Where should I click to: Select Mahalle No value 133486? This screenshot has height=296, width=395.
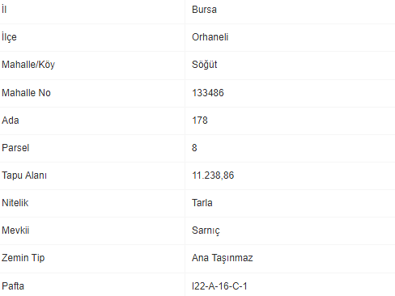[208, 93]
